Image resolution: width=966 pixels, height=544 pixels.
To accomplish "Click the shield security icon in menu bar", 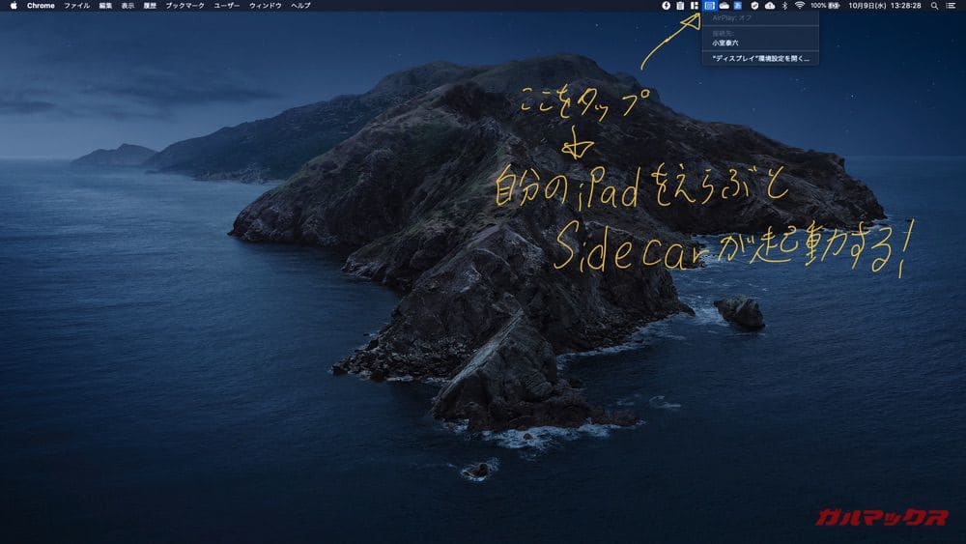I will [x=754, y=6].
